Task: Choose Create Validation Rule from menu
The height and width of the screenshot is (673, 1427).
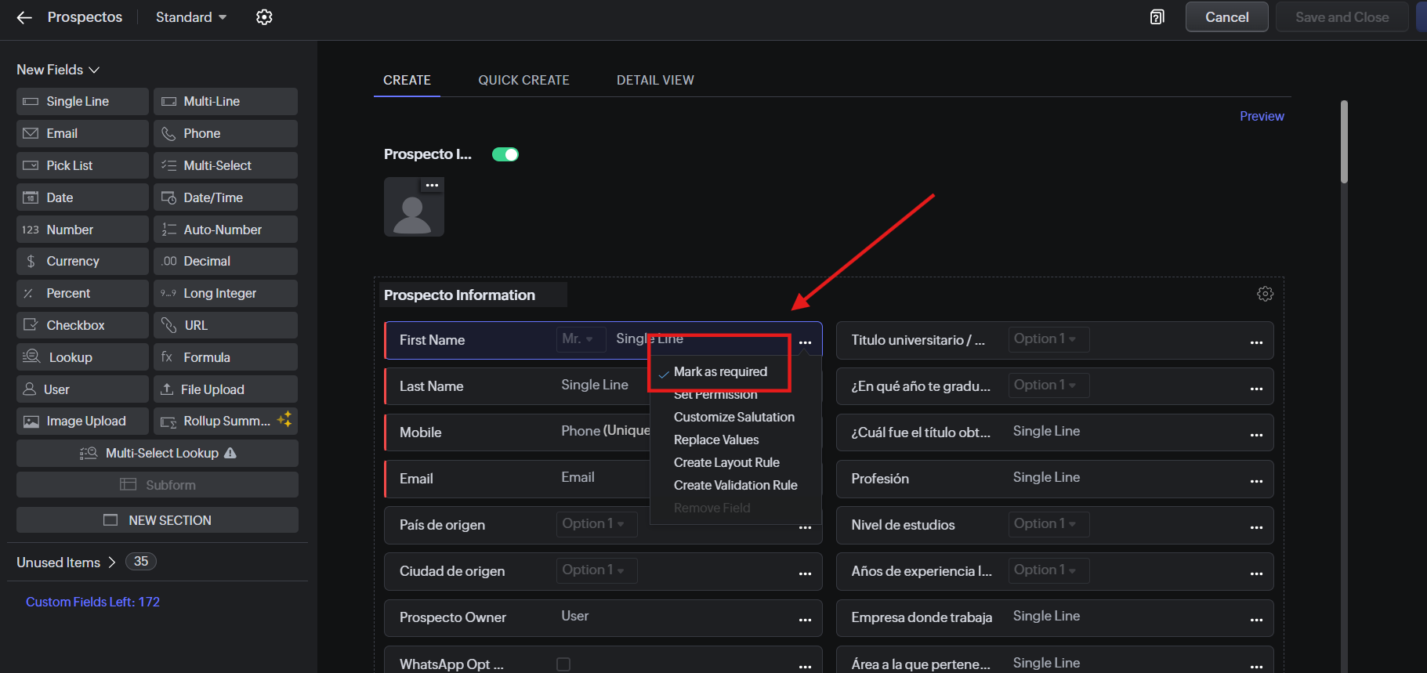Action: [735, 486]
